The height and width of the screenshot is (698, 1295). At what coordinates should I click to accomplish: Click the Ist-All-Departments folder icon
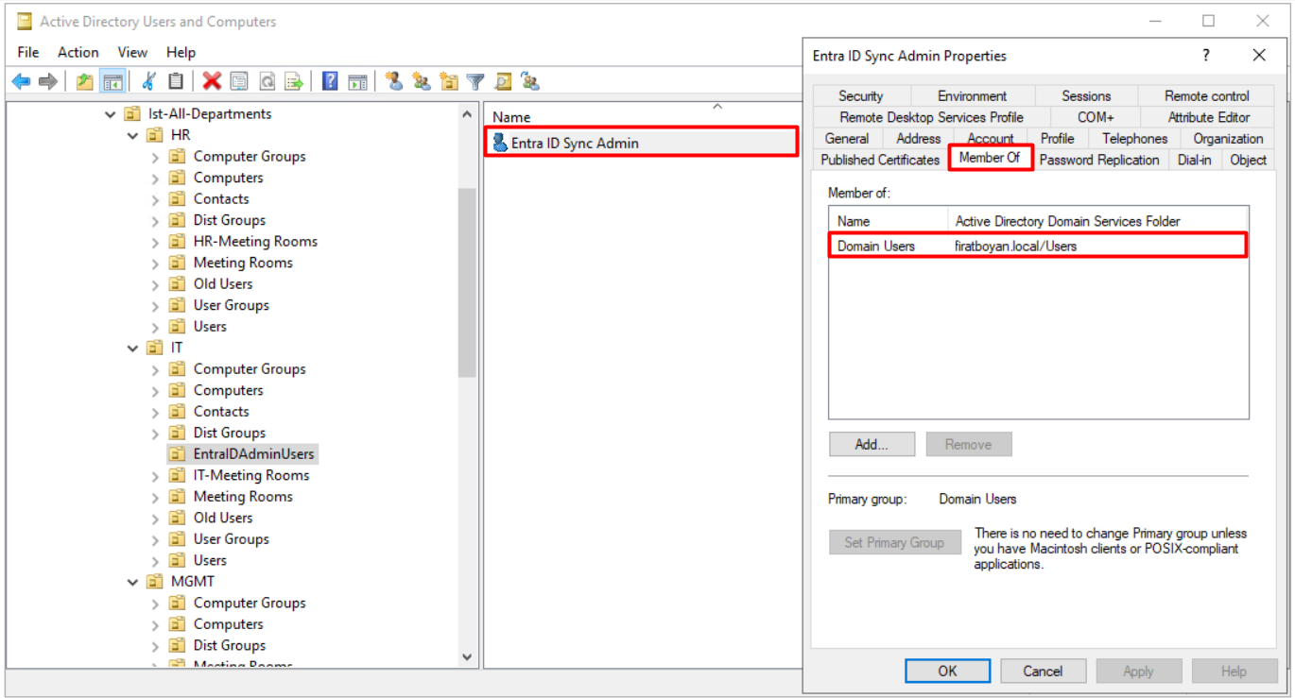click(x=132, y=114)
